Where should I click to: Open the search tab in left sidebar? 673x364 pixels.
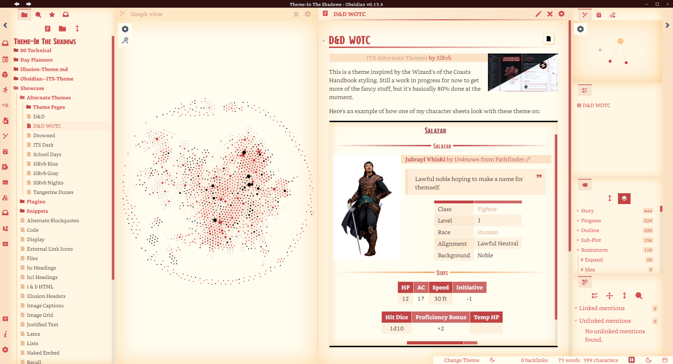pos(38,15)
